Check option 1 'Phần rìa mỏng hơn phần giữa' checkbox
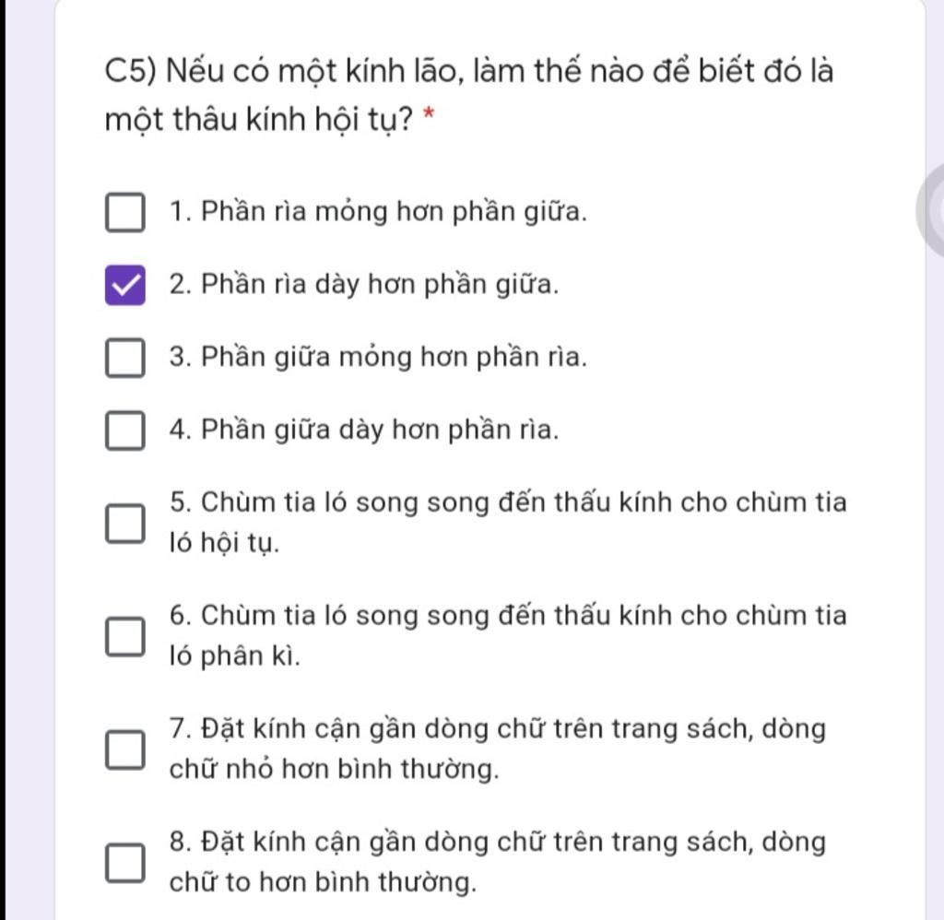 tap(125, 212)
